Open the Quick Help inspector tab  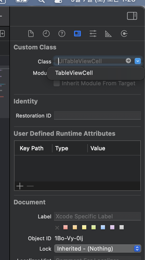pos(62,34)
